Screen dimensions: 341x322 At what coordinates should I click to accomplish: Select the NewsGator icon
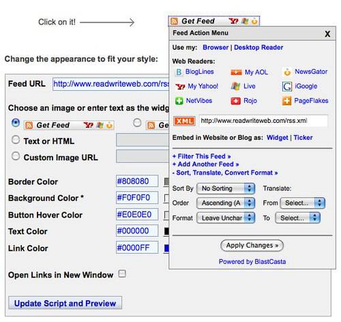pos(287,72)
